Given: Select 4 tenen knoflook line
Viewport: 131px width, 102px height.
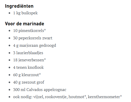Looking at the screenshot, I should tap(28, 67).
